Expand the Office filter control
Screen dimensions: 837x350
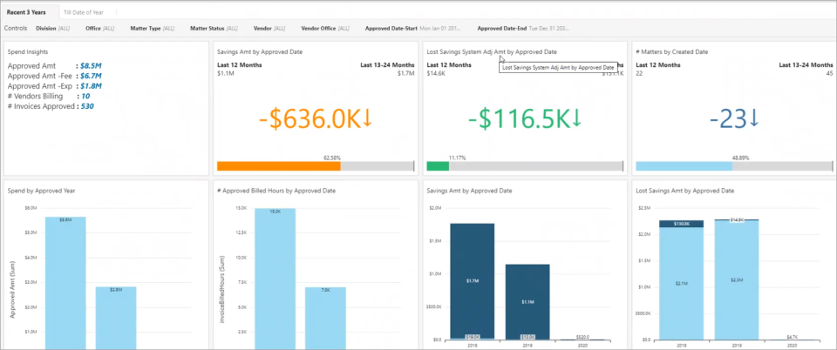point(100,28)
